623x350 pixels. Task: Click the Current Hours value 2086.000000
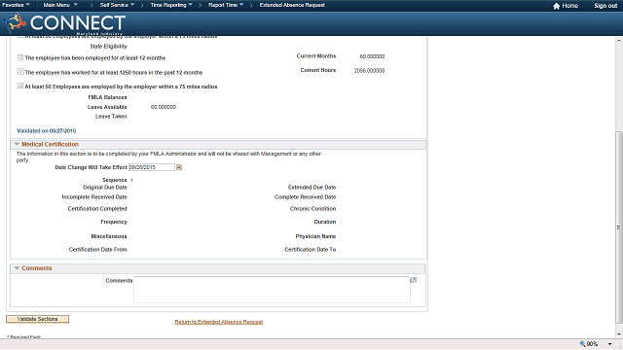[369, 70]
